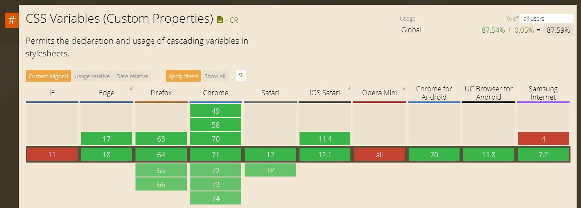Click the 87.54% global support value

coord(493,30)
